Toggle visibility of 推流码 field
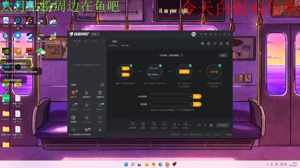This screenshot has height=168, width=300. pyautogui.click(x=190, y=104)
